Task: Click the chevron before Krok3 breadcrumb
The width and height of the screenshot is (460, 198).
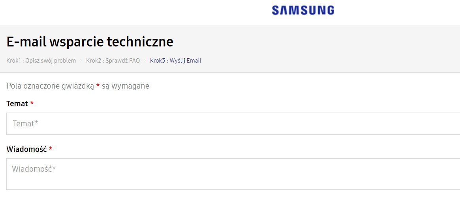Action: (x=145, y=61)
